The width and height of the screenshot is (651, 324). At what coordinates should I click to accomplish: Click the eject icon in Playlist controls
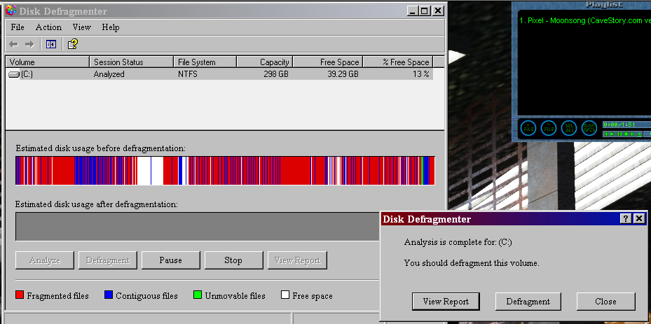coord(639,134)
